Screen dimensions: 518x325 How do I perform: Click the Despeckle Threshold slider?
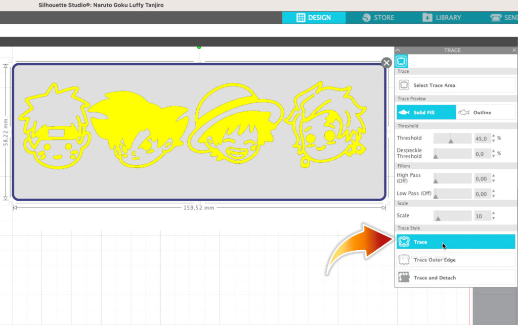coord(453,154)
